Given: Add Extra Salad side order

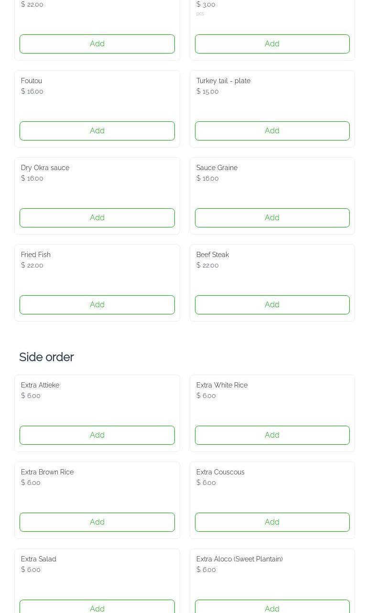Looking at the screenshot, I should pos(97,607).
